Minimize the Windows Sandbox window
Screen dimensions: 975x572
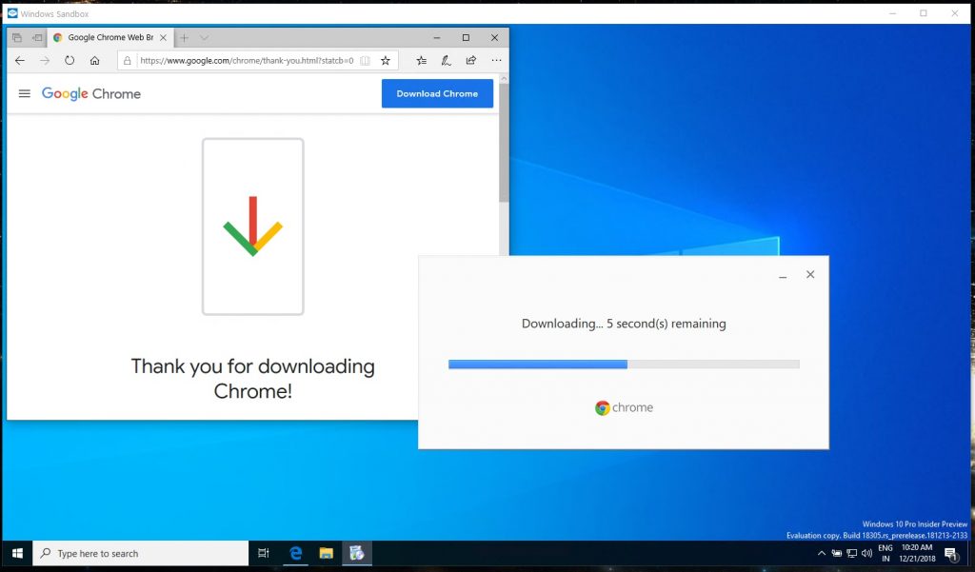point(893,13)
